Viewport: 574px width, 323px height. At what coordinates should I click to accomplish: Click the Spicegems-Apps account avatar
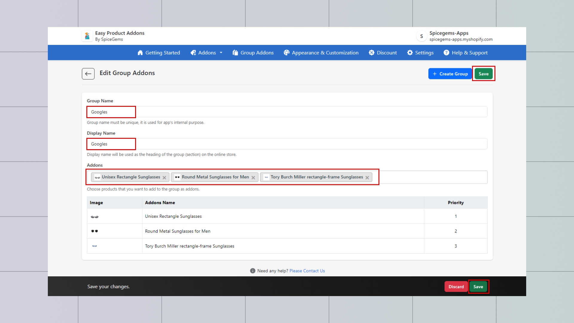[x=421, y=36]
